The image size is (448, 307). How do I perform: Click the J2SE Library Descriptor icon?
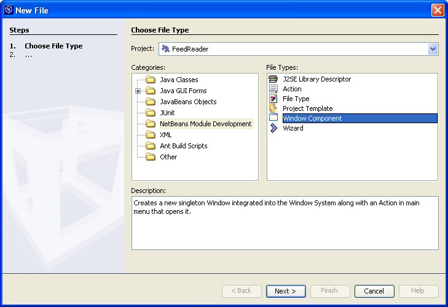click(273, 79)
